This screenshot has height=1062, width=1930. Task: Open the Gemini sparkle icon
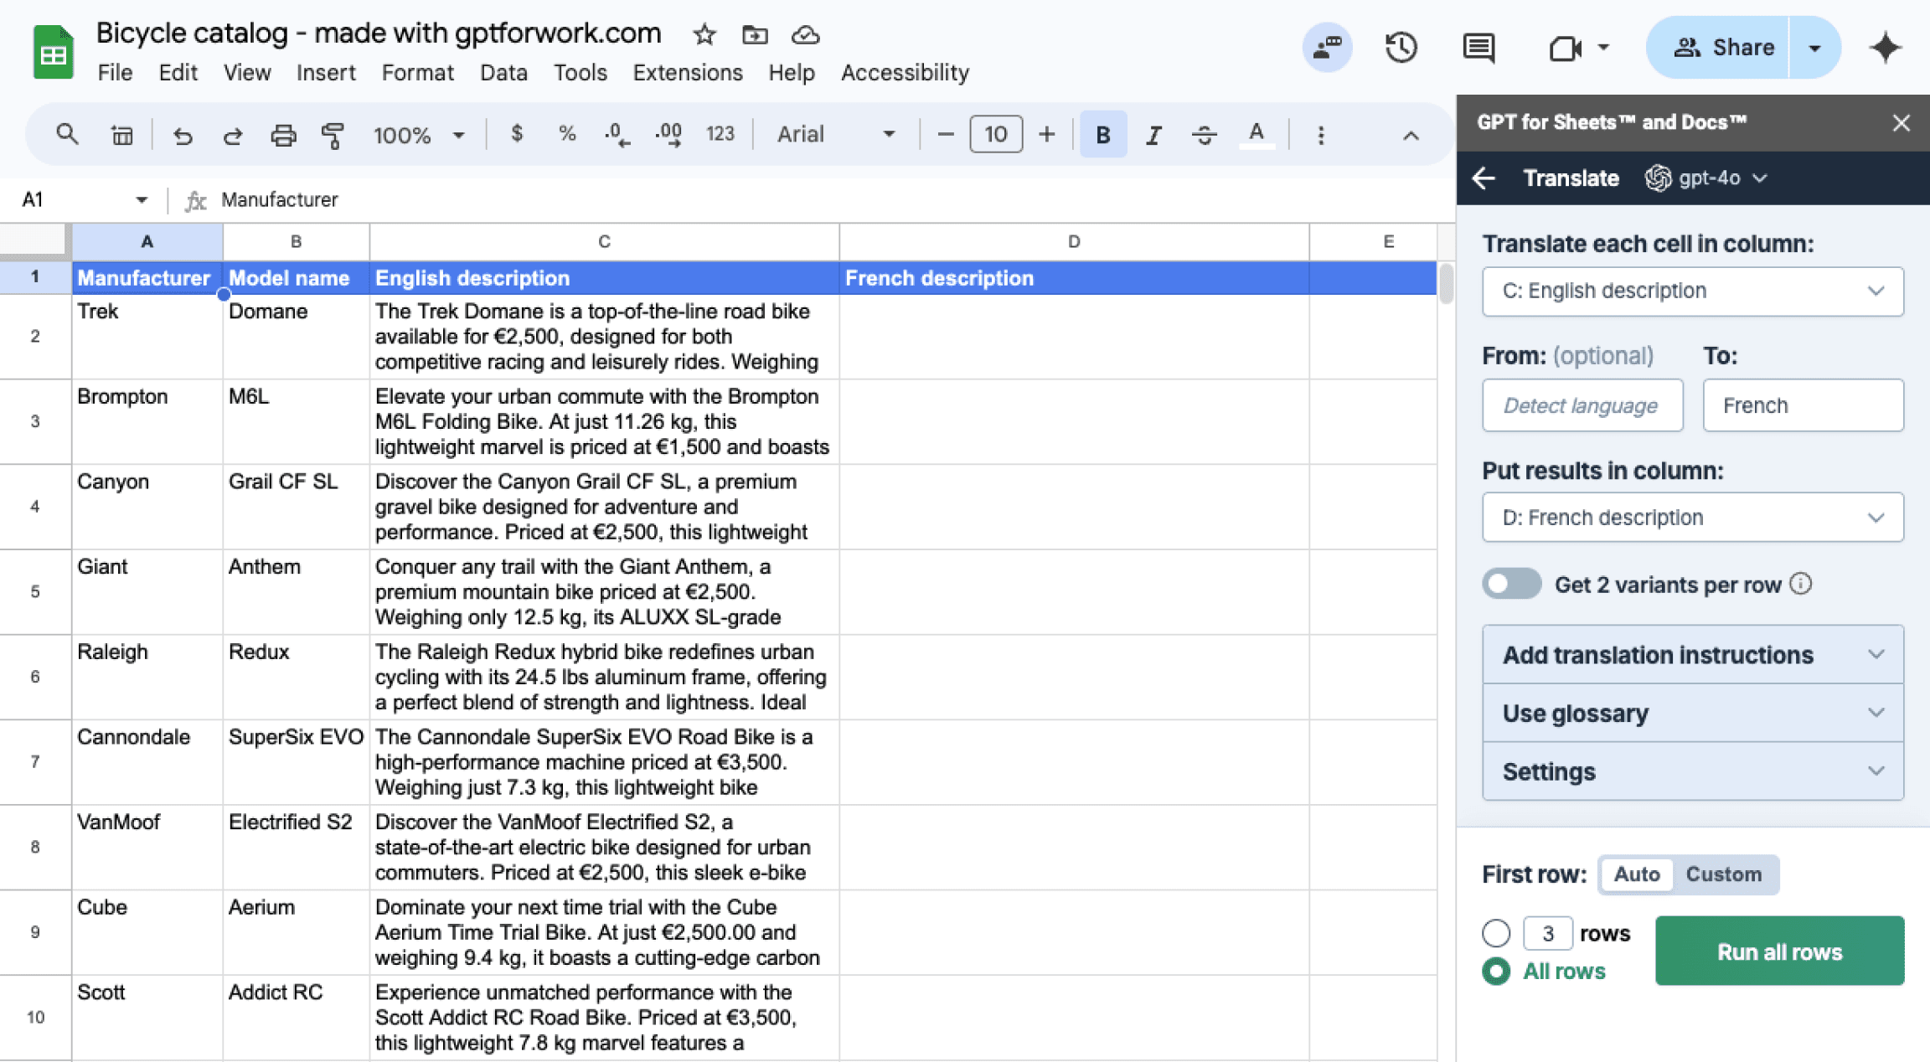point(1885,48)
